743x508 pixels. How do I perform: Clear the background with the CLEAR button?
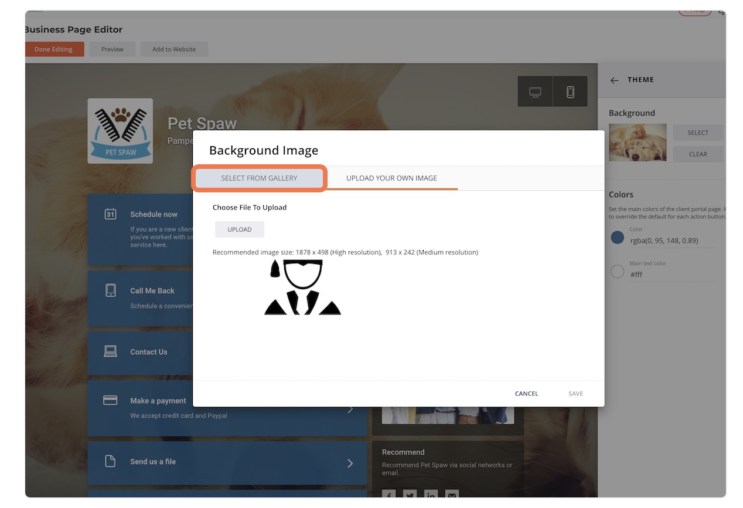(x=698, y=154)
